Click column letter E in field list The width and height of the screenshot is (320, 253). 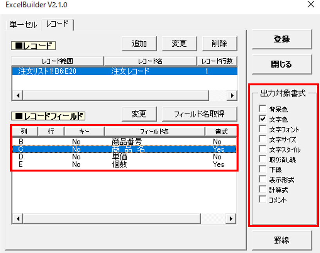click(x=21, y=164)
